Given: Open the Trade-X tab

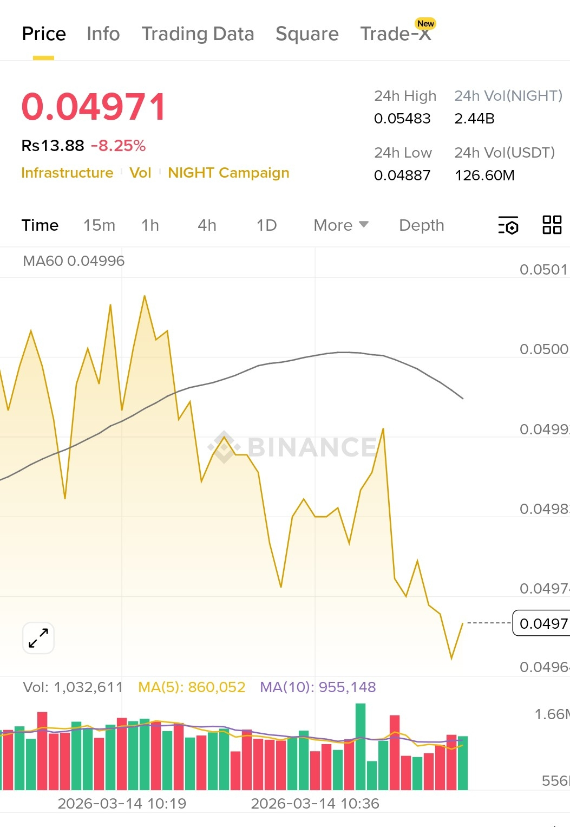Looking at the screenshot, I should tap(396, 34).
